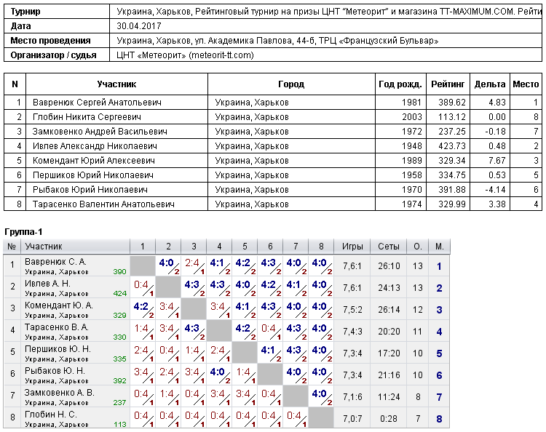Viewport: 546px width, 432px height.
Task: Select the rating 424 next to Ивлев А. Н.
Action: coord(120,294)
